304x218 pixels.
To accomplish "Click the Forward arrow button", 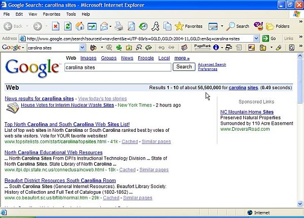I will click(37, 26).
